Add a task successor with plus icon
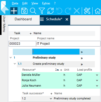This screenshot has width=101, height=102. 51,94
